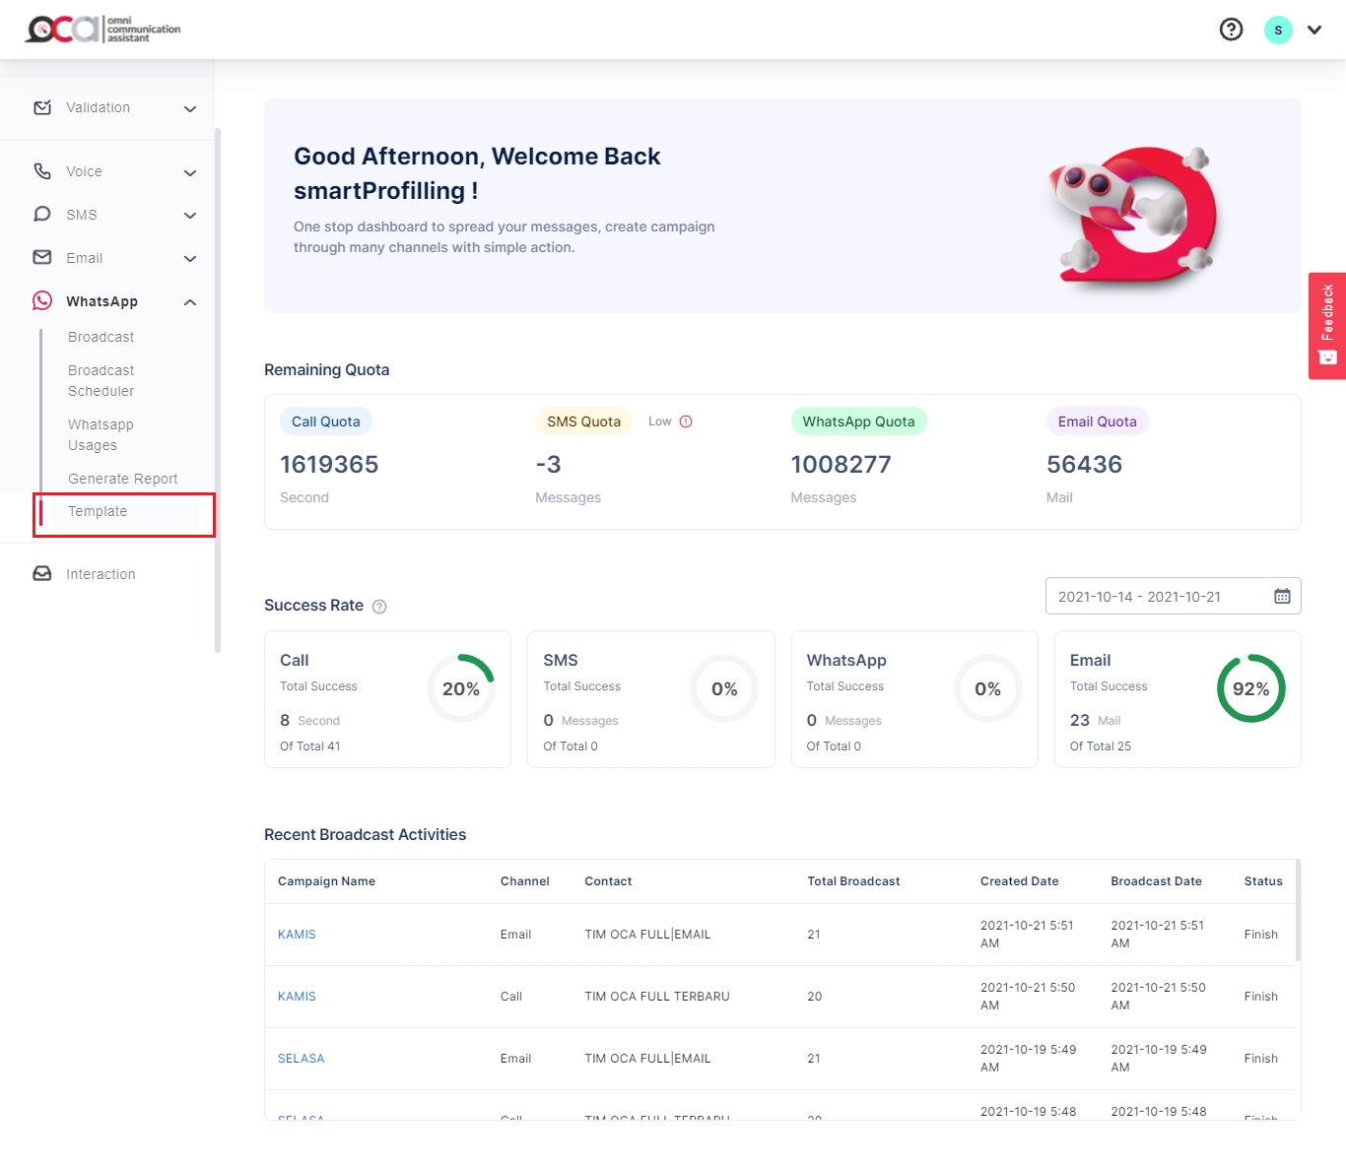
Task: Open the first KAMIS campaign link
Action: (297, 935)
